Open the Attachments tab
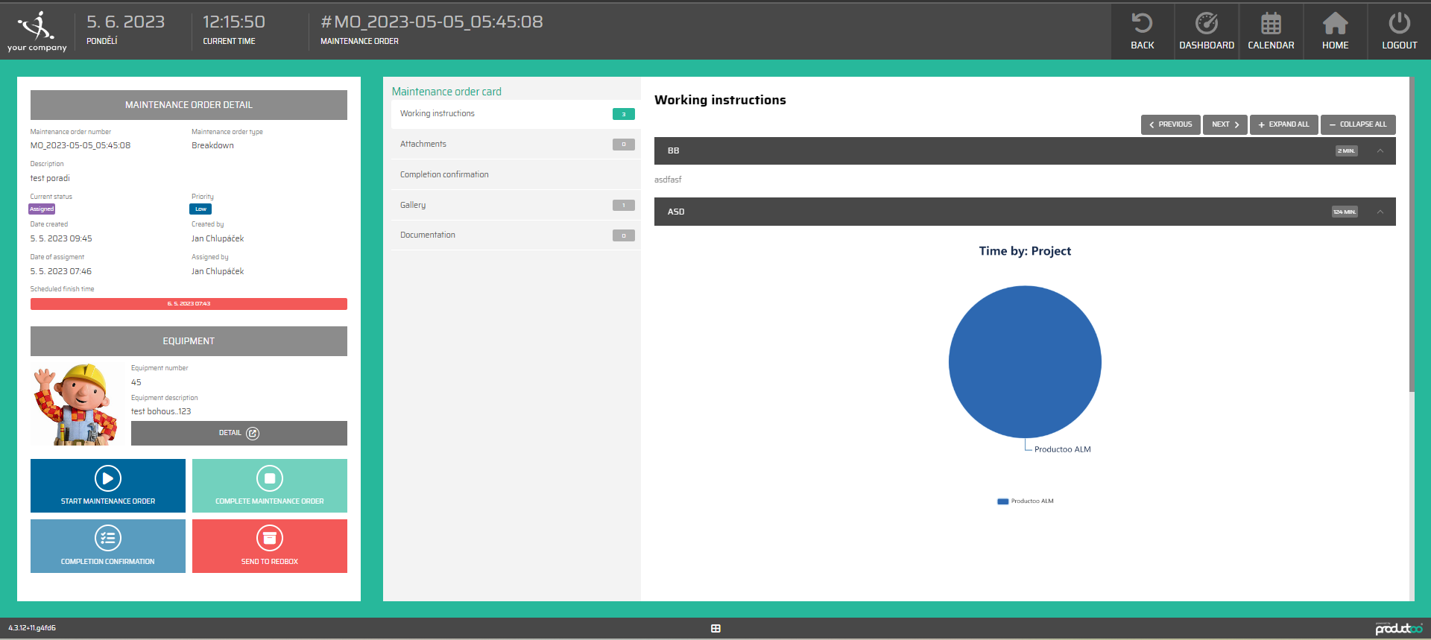1431x640 pixels. [423, 145]
